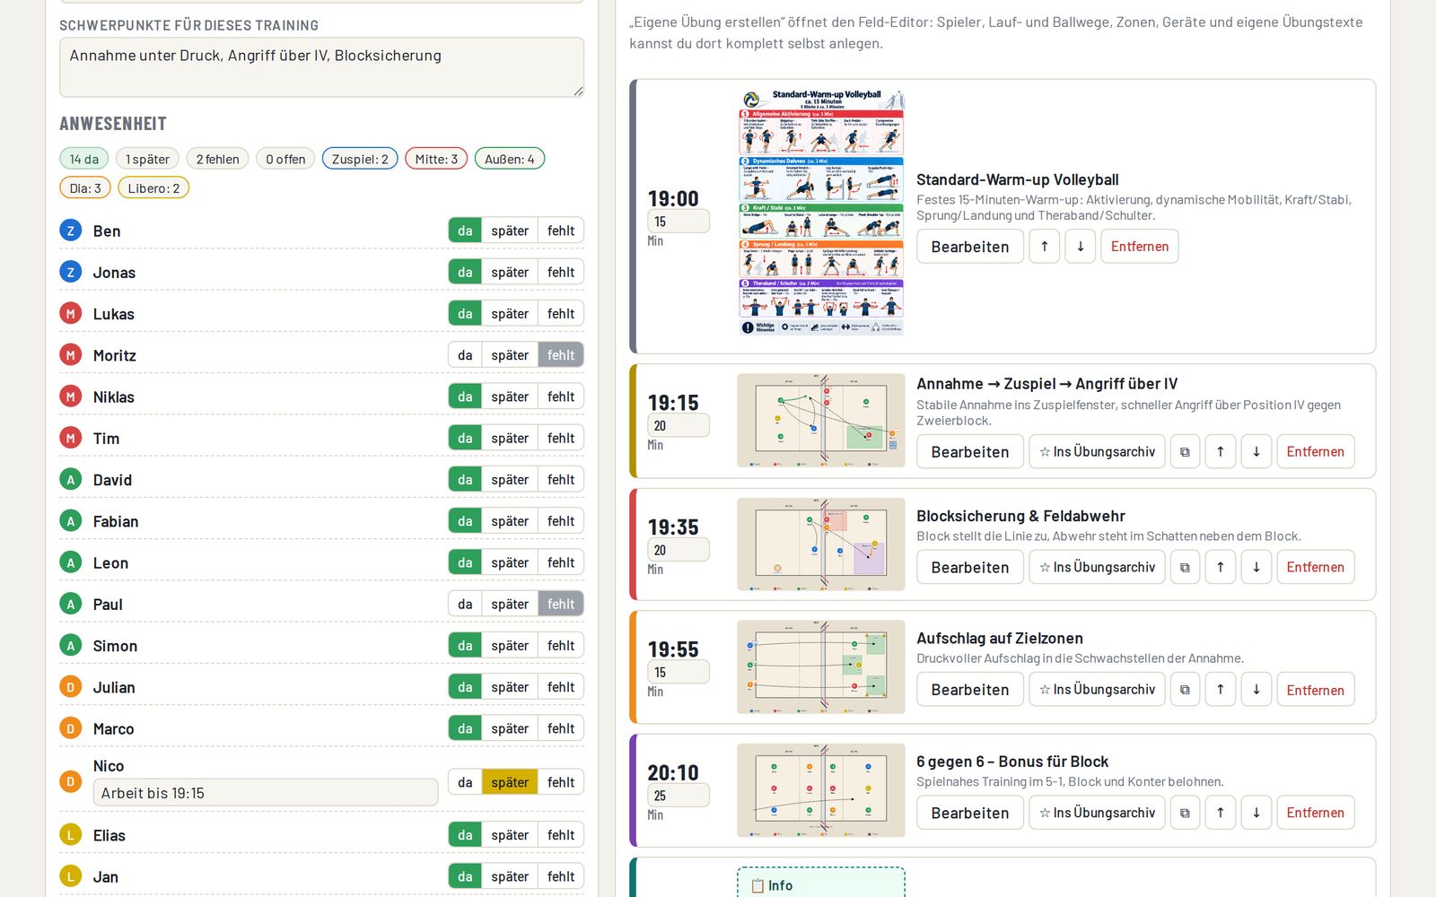Viewport: 1436px width, 897px height.
Task: Click the 19:15 exercise duration field
Action: (x=678, y=426)
